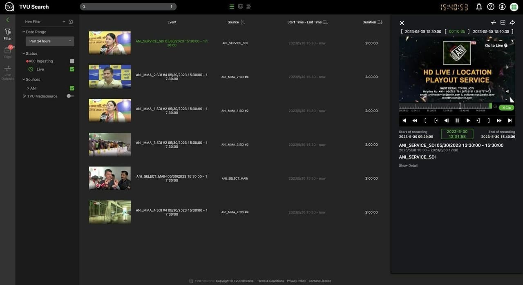
Task: Uncheck the Live status filter
Action: [72, 69]
